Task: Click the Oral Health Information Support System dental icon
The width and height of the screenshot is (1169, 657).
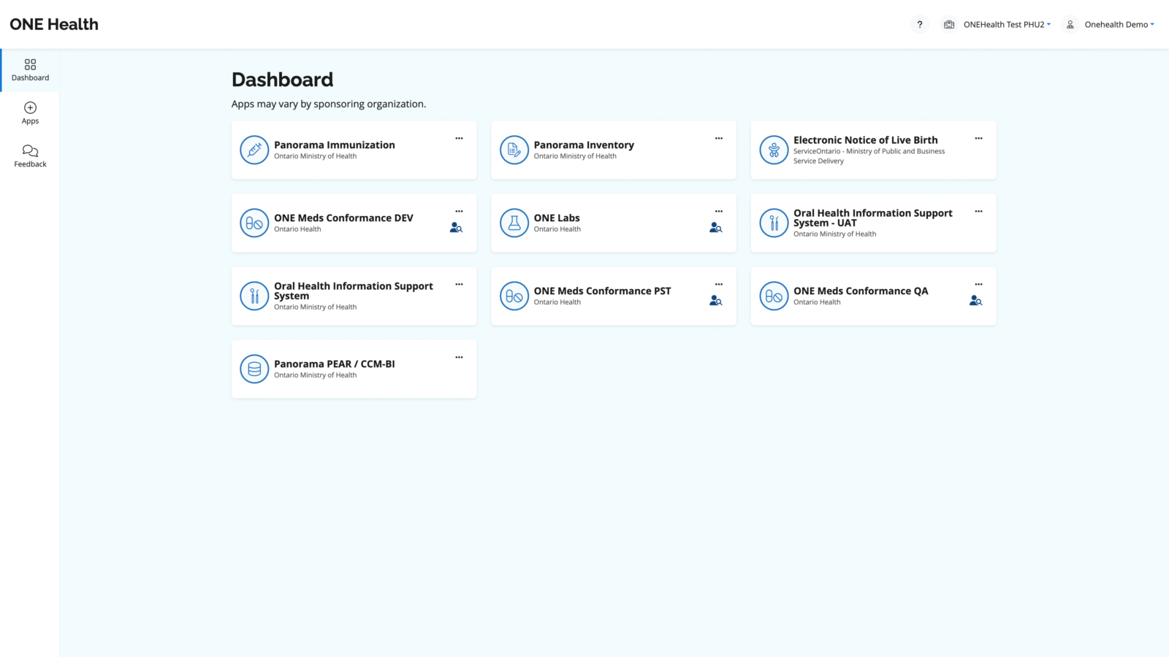Action: click(254, 296)
